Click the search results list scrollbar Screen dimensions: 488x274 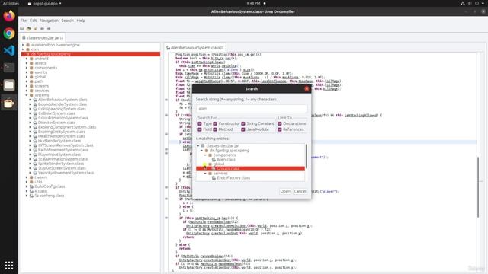307,157
